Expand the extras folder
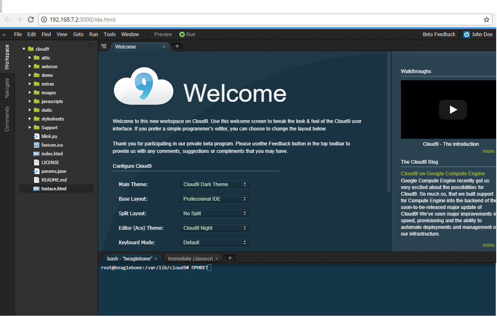497x317 pixels. pyautogui.click(x=30, y=84)
